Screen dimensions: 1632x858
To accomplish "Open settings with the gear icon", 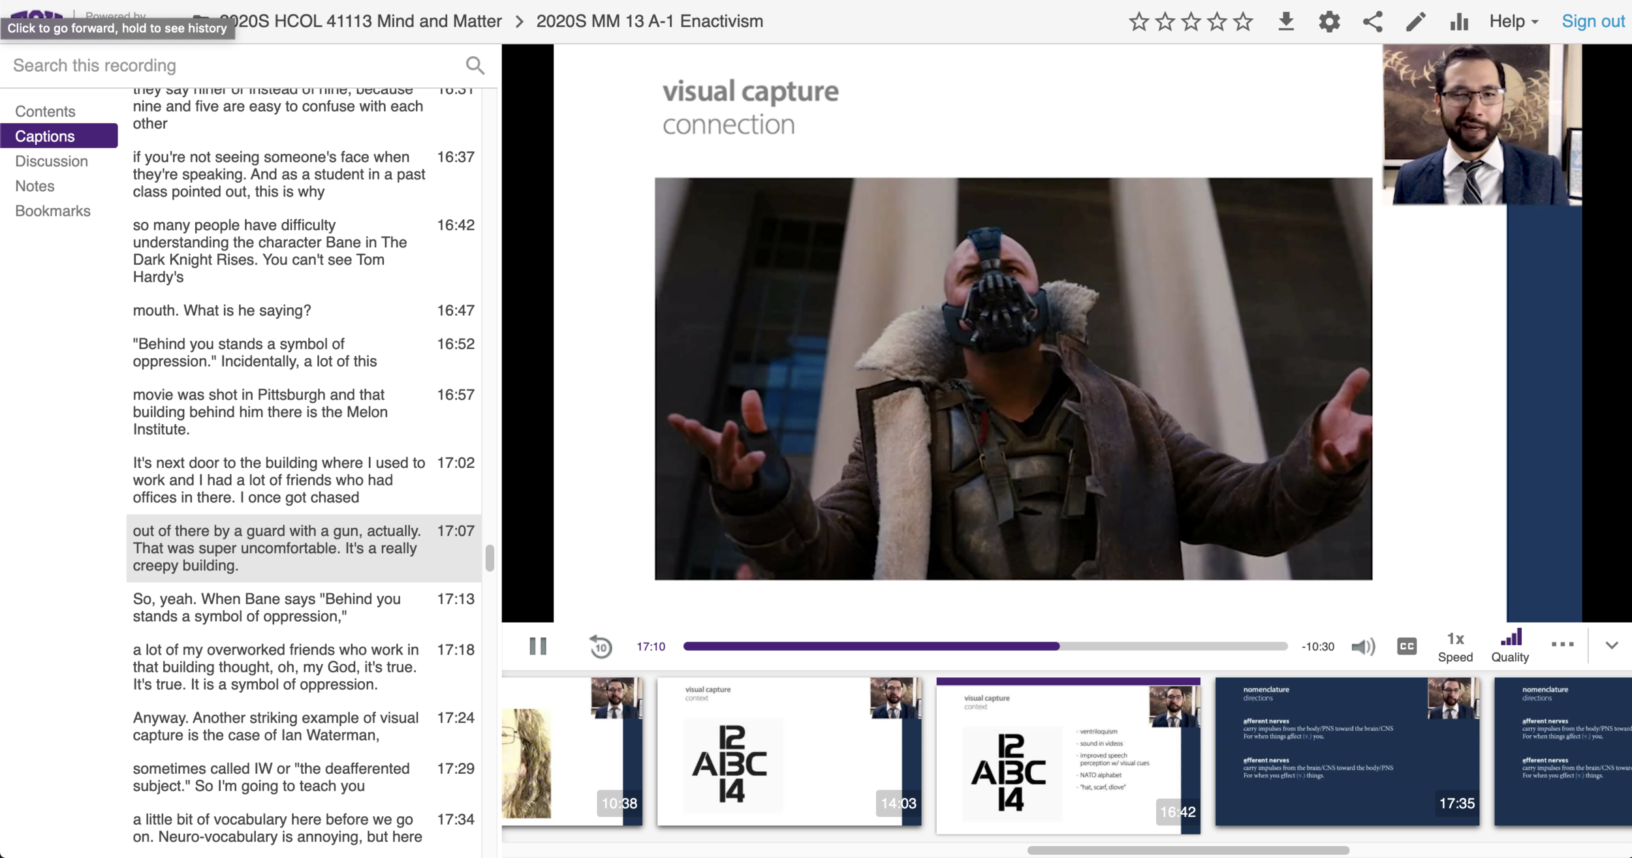I will click(1329, 22).
